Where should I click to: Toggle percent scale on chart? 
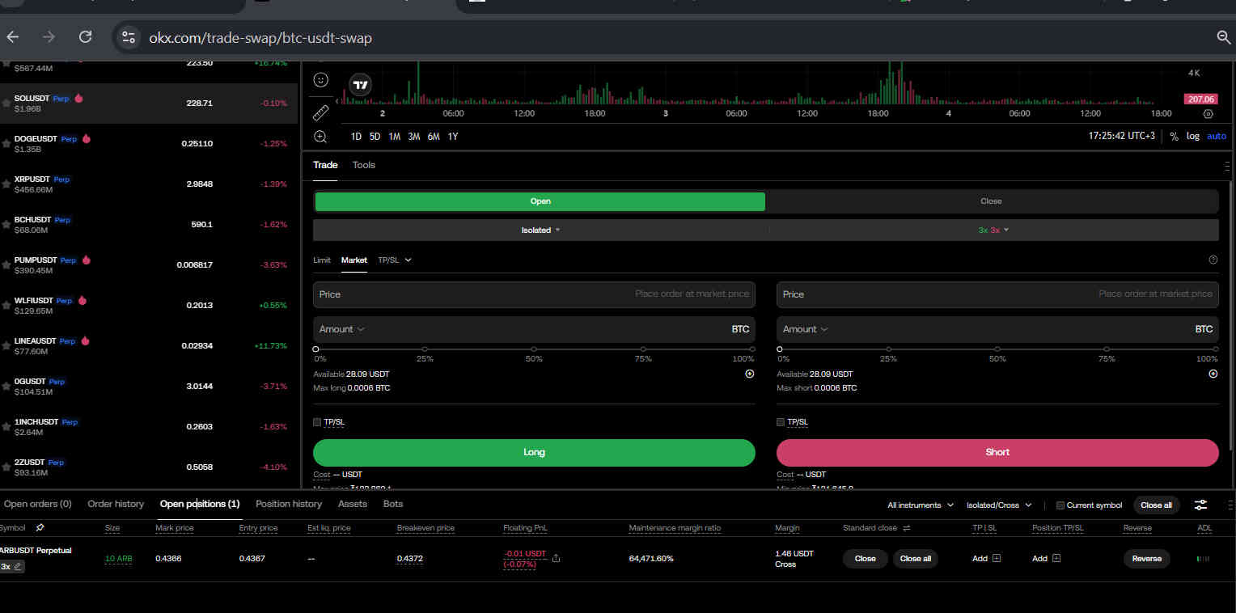[x=1174, y=137]
